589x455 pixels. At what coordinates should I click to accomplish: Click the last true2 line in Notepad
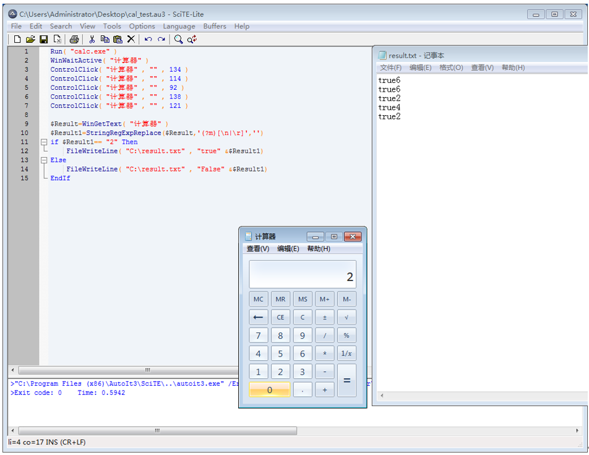point(389,116)
